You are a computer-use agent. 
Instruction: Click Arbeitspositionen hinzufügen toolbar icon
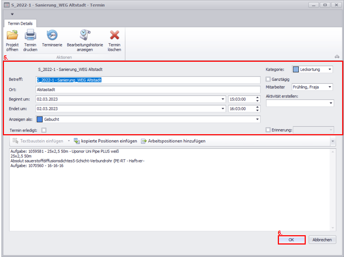(x=144, y=141)
